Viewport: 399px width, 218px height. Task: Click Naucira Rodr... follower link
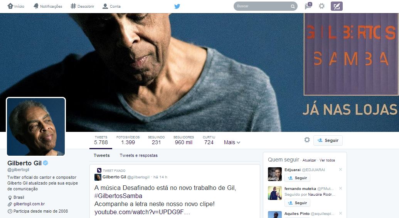point(322,195)
